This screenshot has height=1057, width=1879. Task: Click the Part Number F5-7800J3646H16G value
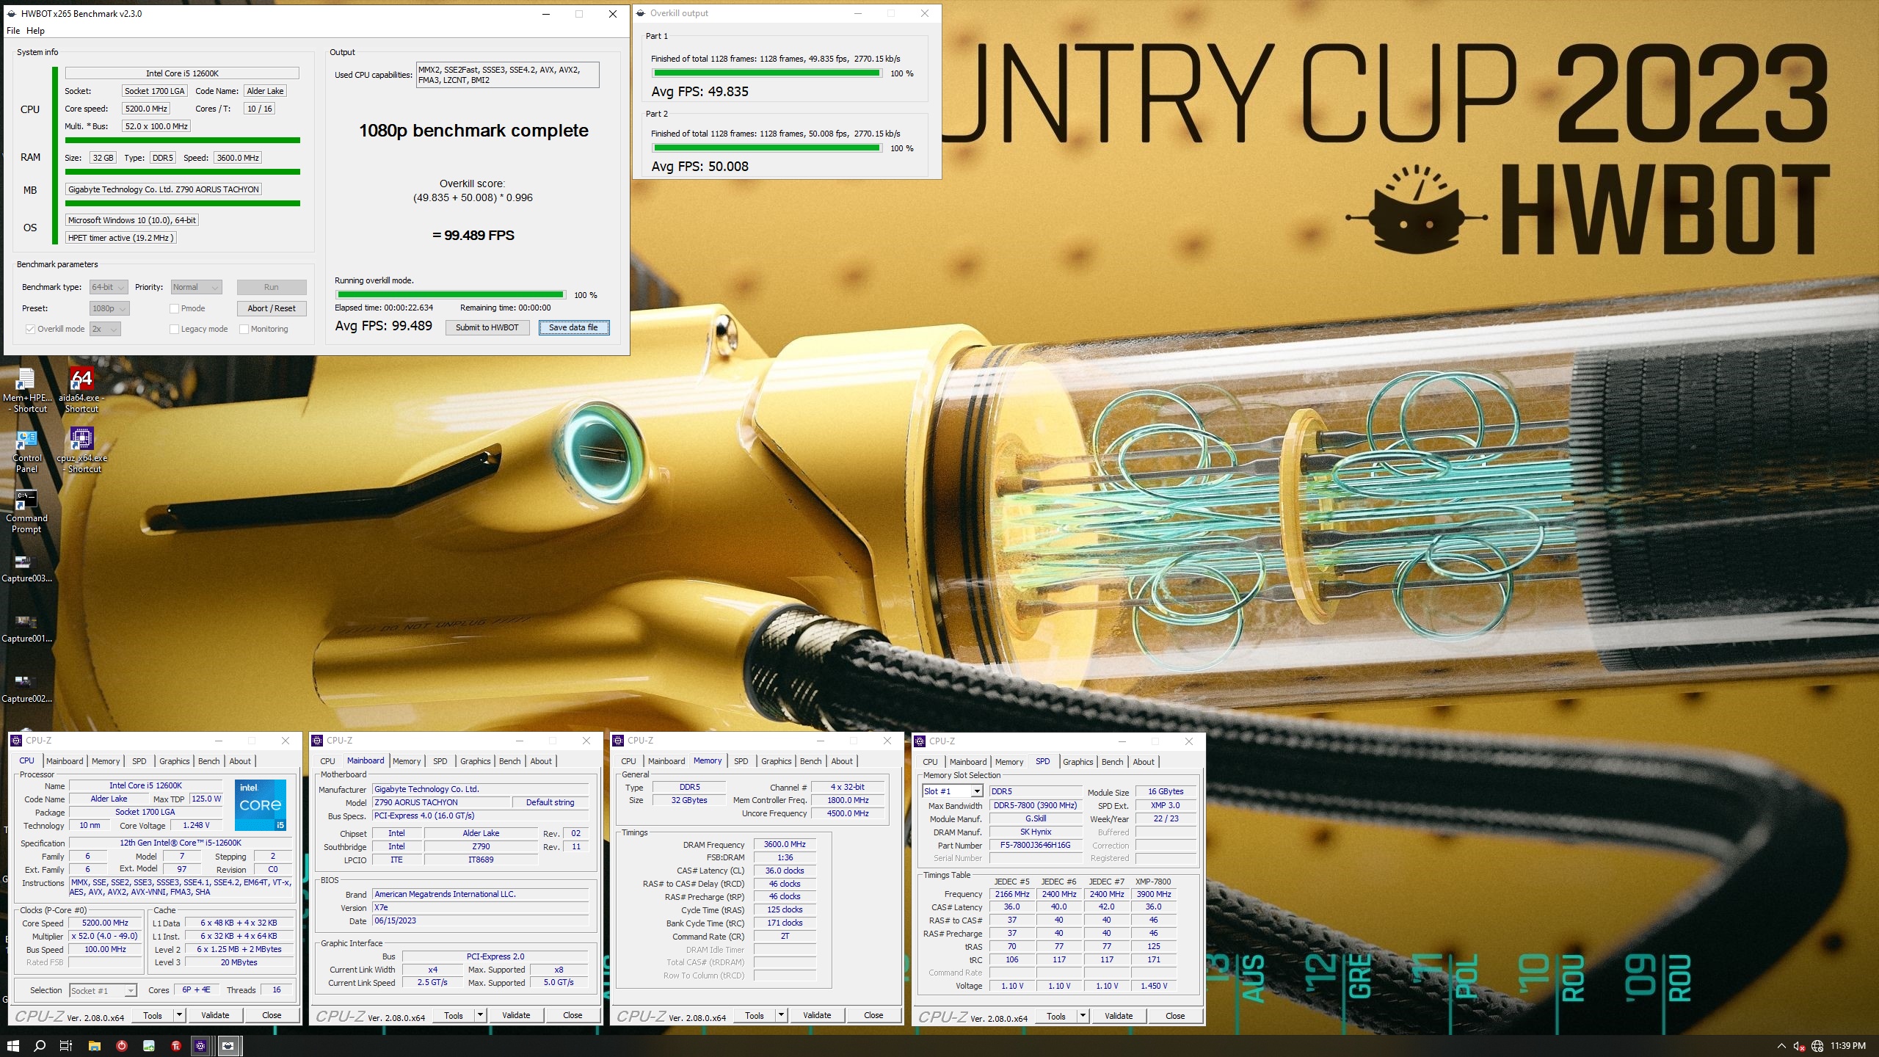pyautogui.click(x=1035, y=845)
